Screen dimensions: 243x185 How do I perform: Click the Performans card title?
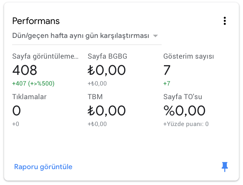click(36, 21)
